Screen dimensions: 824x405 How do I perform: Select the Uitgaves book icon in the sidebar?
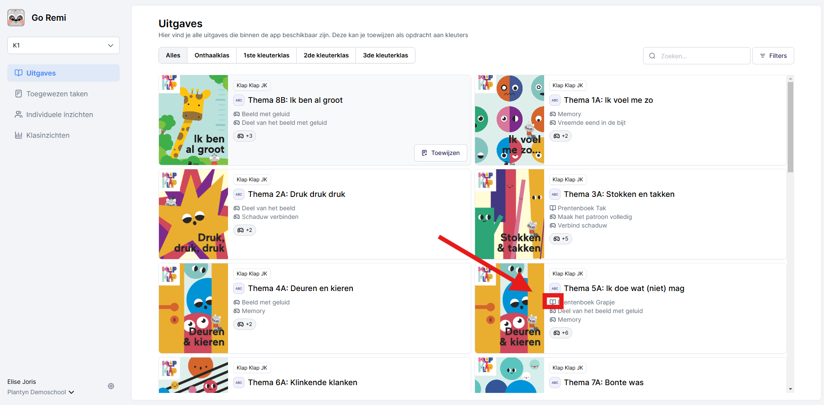tap(18, 73)
